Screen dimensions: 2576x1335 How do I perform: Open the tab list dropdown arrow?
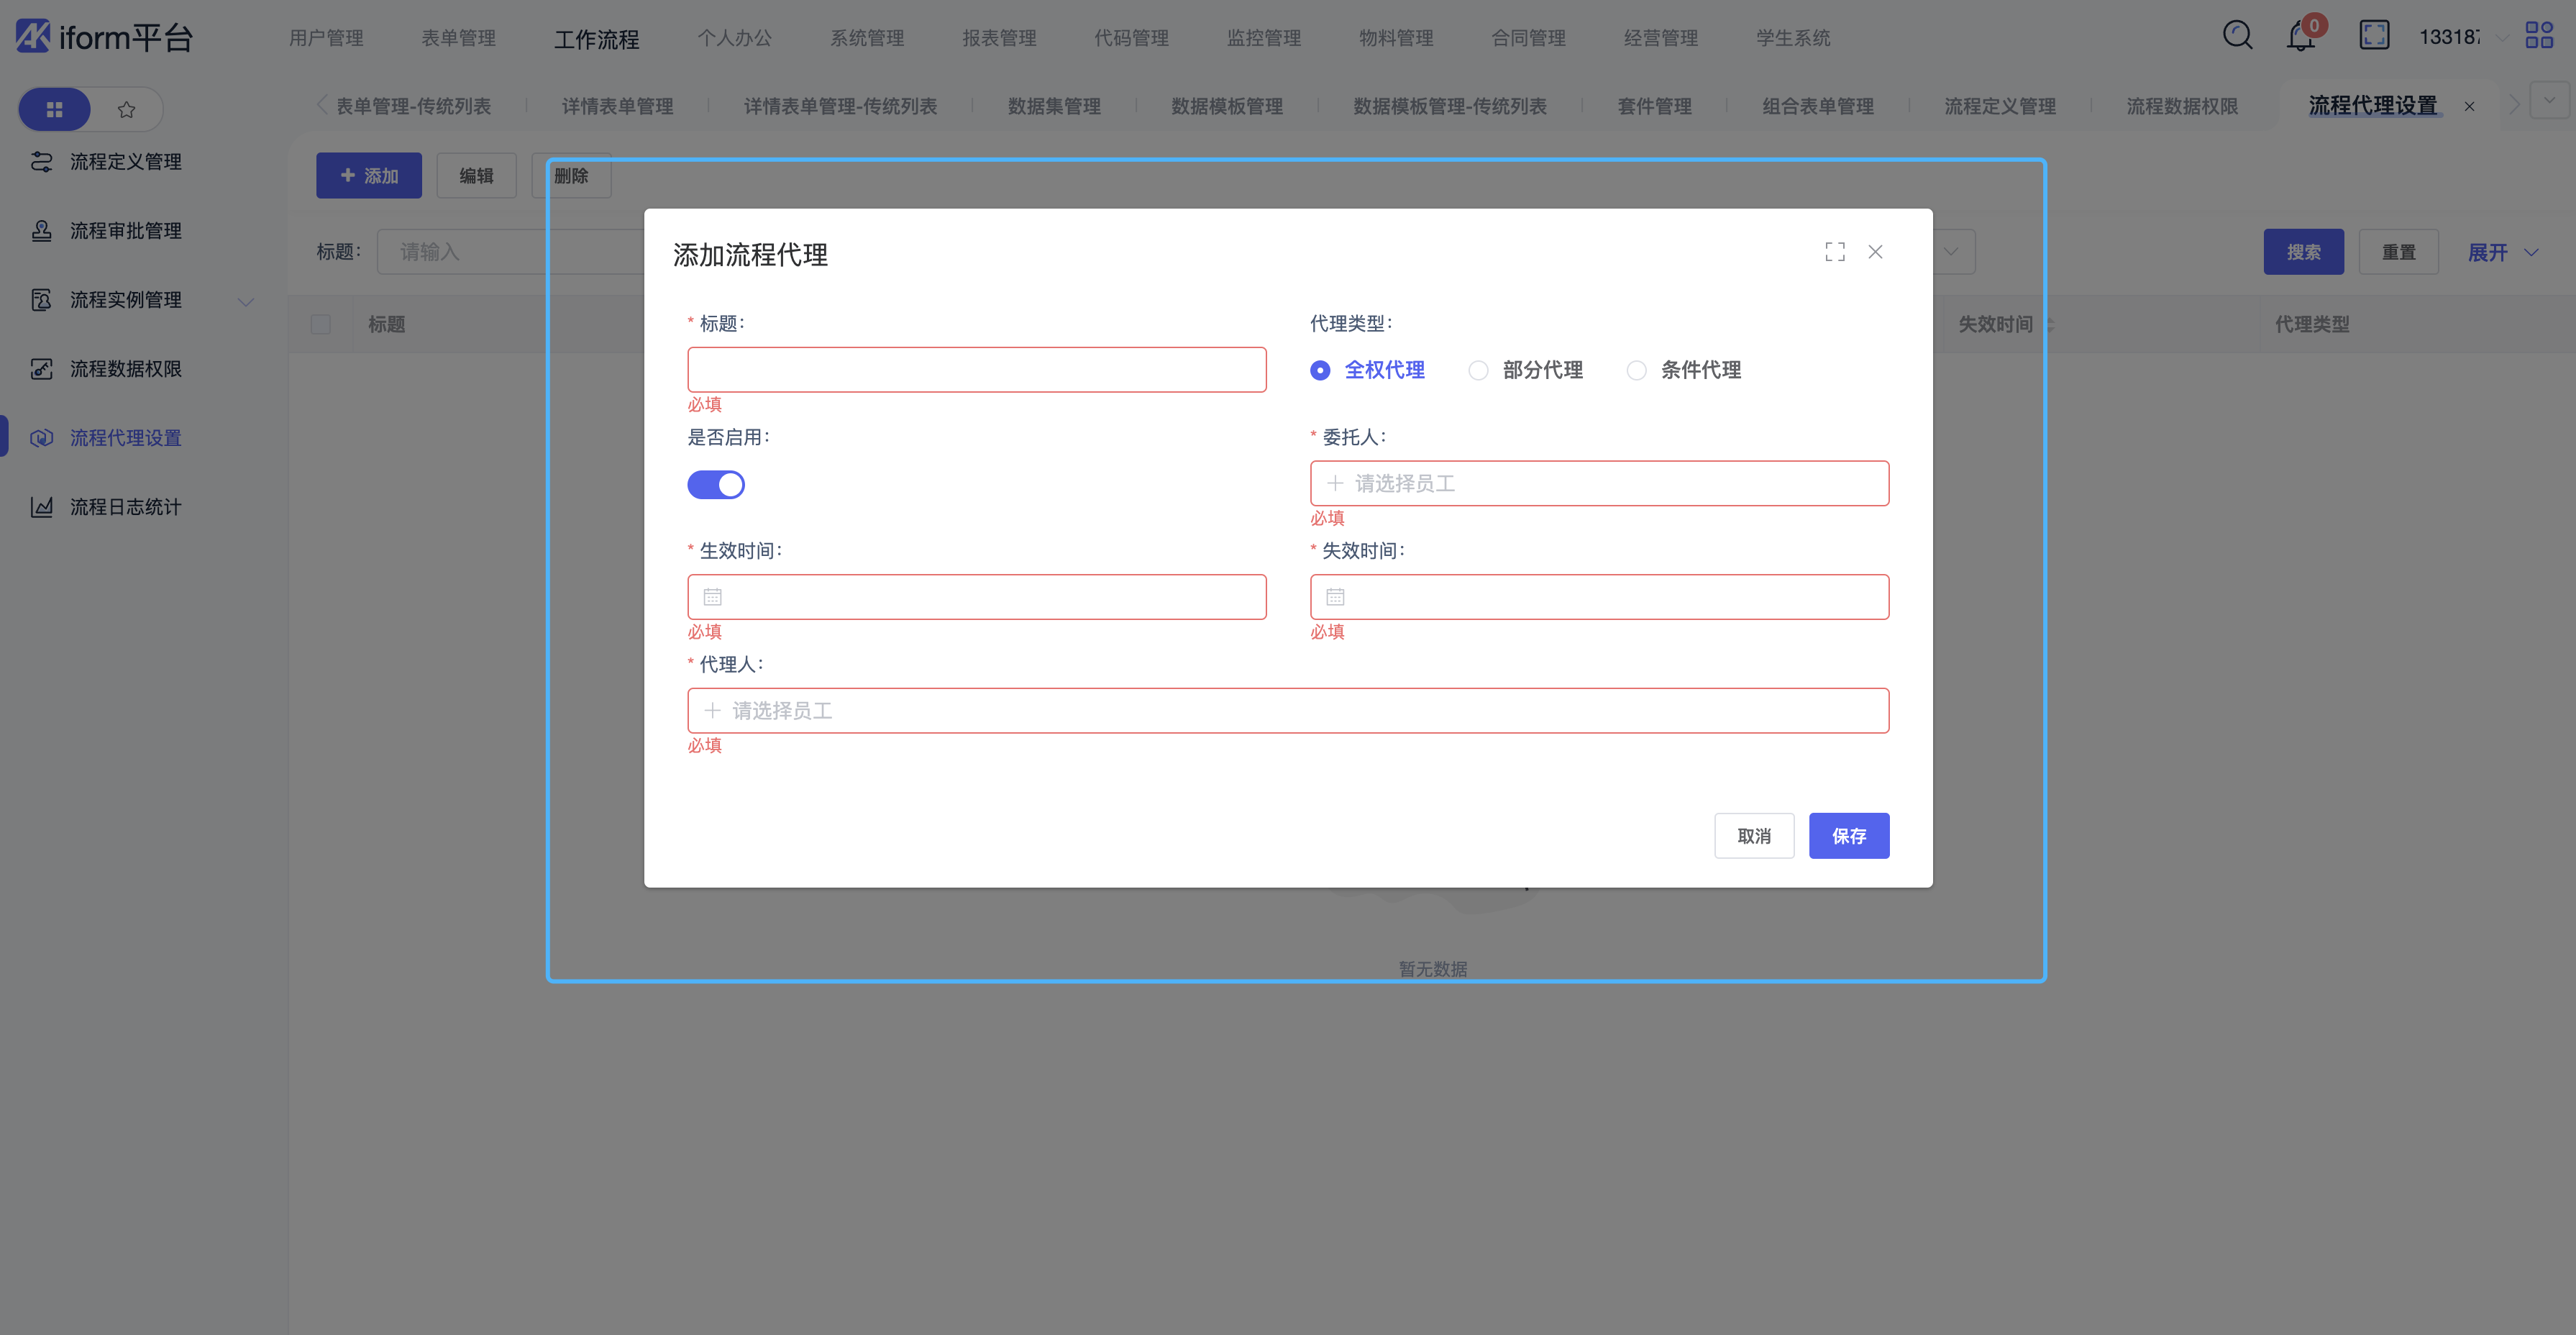[x=2549, y=101]
